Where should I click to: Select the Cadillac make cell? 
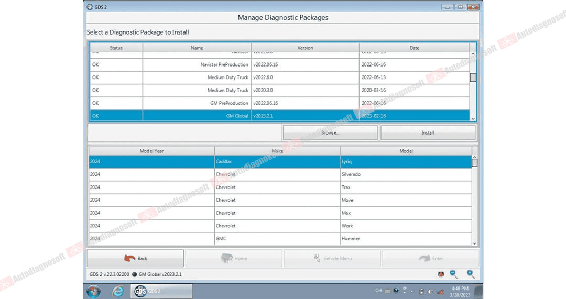tap(277, 162)
